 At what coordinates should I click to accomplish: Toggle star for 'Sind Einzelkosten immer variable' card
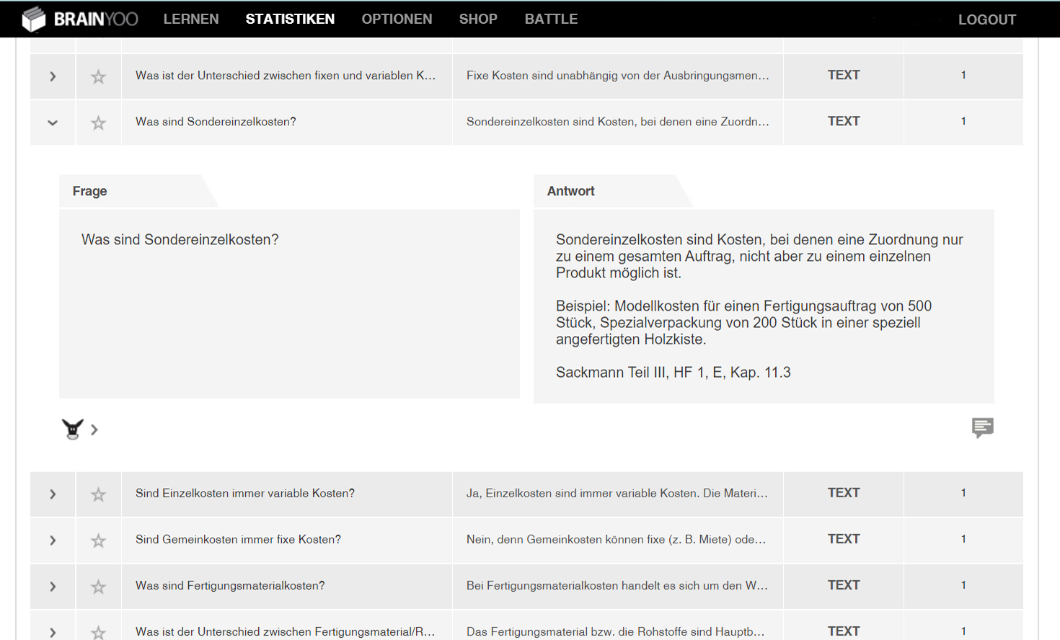[99, 494]
